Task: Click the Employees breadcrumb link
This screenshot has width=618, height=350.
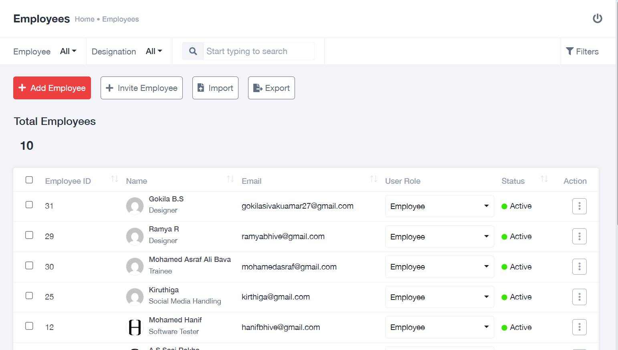Action: [x=121, y=19]
